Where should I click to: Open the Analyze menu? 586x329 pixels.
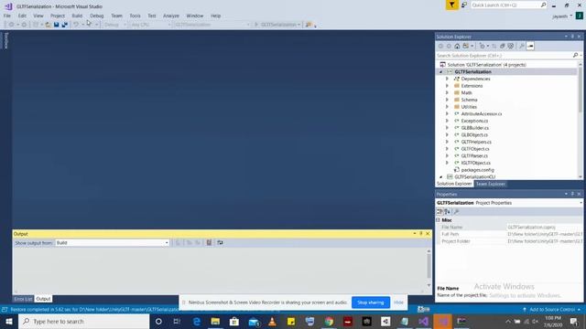171,16
